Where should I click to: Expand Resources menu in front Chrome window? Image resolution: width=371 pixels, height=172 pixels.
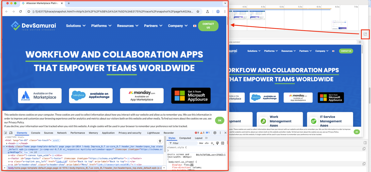(128, 26)
